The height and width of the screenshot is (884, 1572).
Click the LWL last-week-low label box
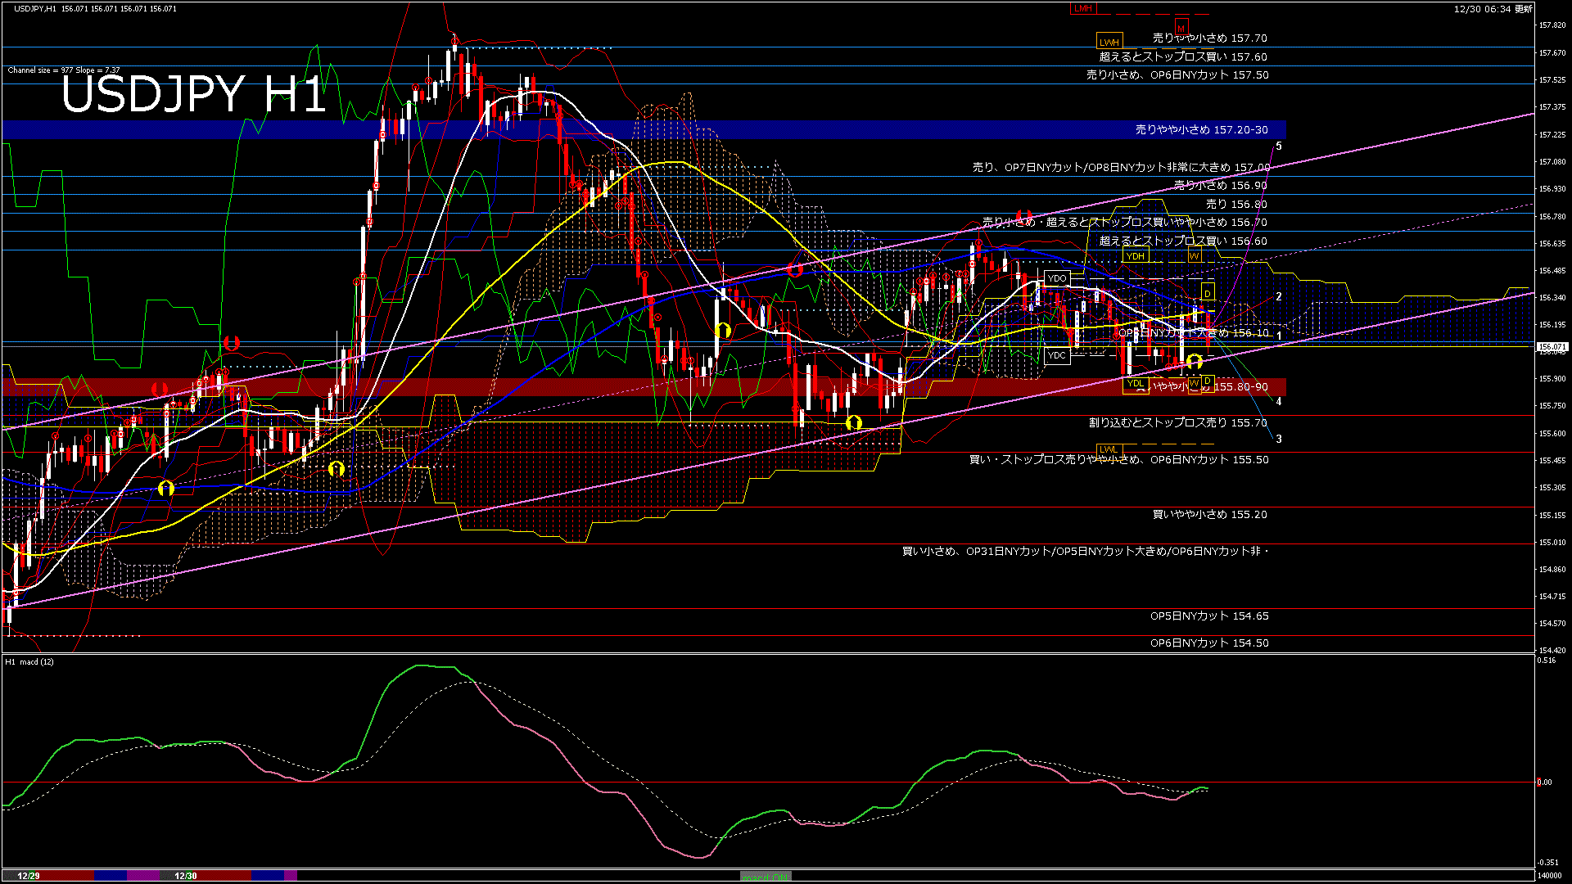pos(1108,449)
